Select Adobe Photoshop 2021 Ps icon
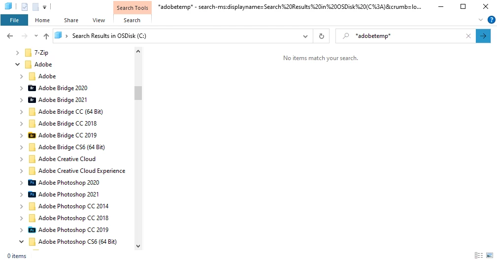Screen dimensions: 497x260 [32, 195]
